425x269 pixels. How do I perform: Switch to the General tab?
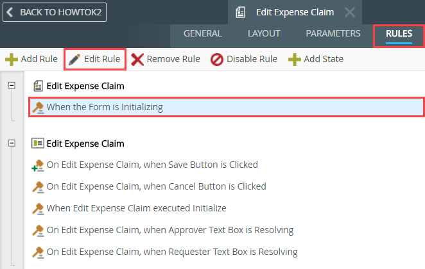tap(202, 34)
